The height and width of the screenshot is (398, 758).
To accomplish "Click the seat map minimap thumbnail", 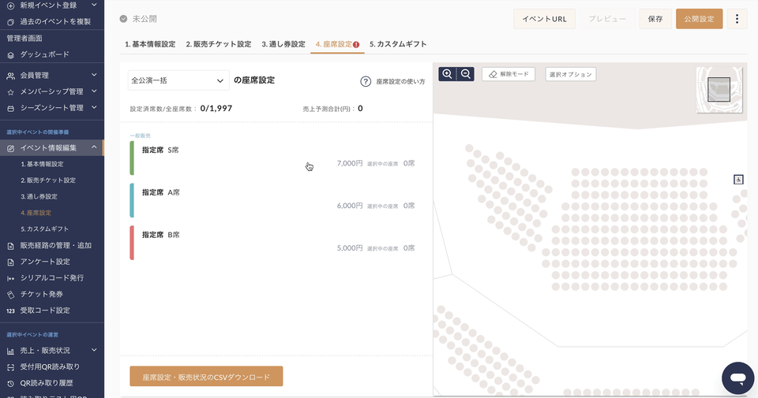I will point(719,89).
